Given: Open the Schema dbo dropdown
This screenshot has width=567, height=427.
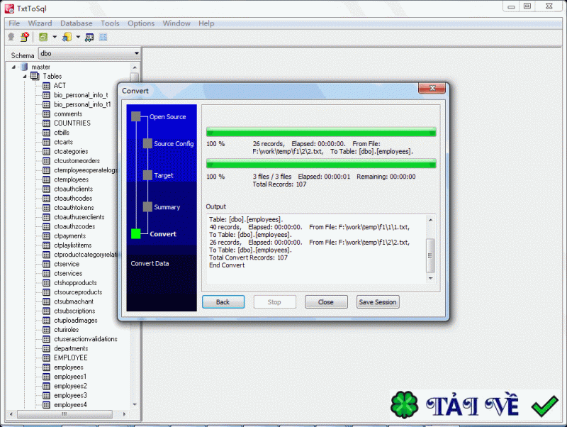Looking at the screenshot, I should coord(136,53).
